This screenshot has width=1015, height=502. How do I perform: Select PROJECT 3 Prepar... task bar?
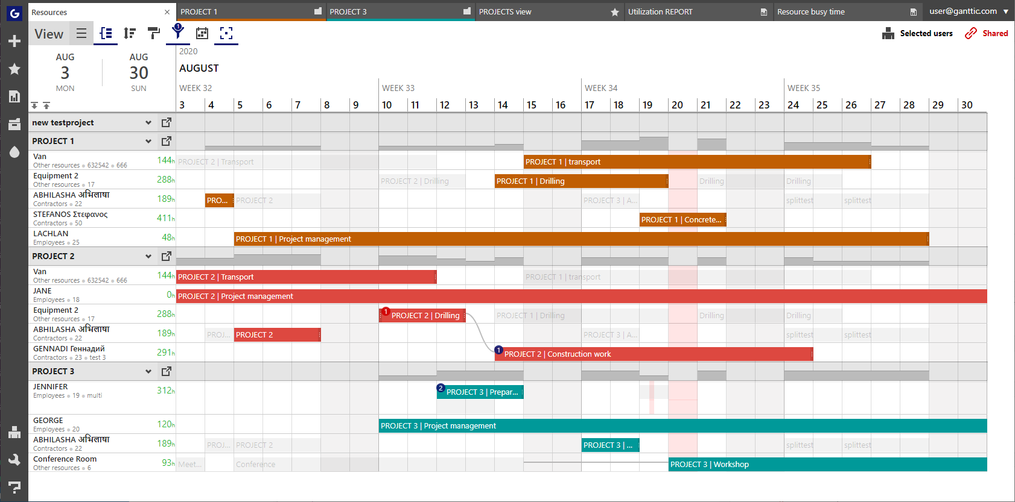click(x=480, y=392)
